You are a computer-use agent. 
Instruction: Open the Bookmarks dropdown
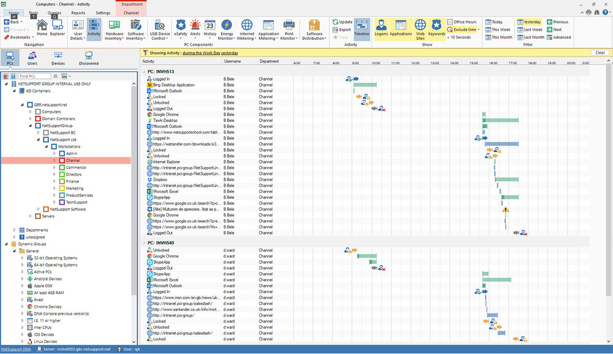pyautogui.click(x=18, y=37)
